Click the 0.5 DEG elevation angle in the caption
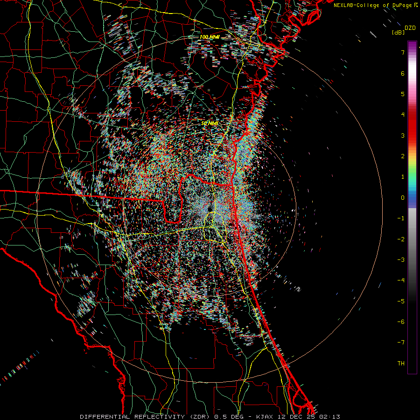The image size is (420, 420). 229,417
